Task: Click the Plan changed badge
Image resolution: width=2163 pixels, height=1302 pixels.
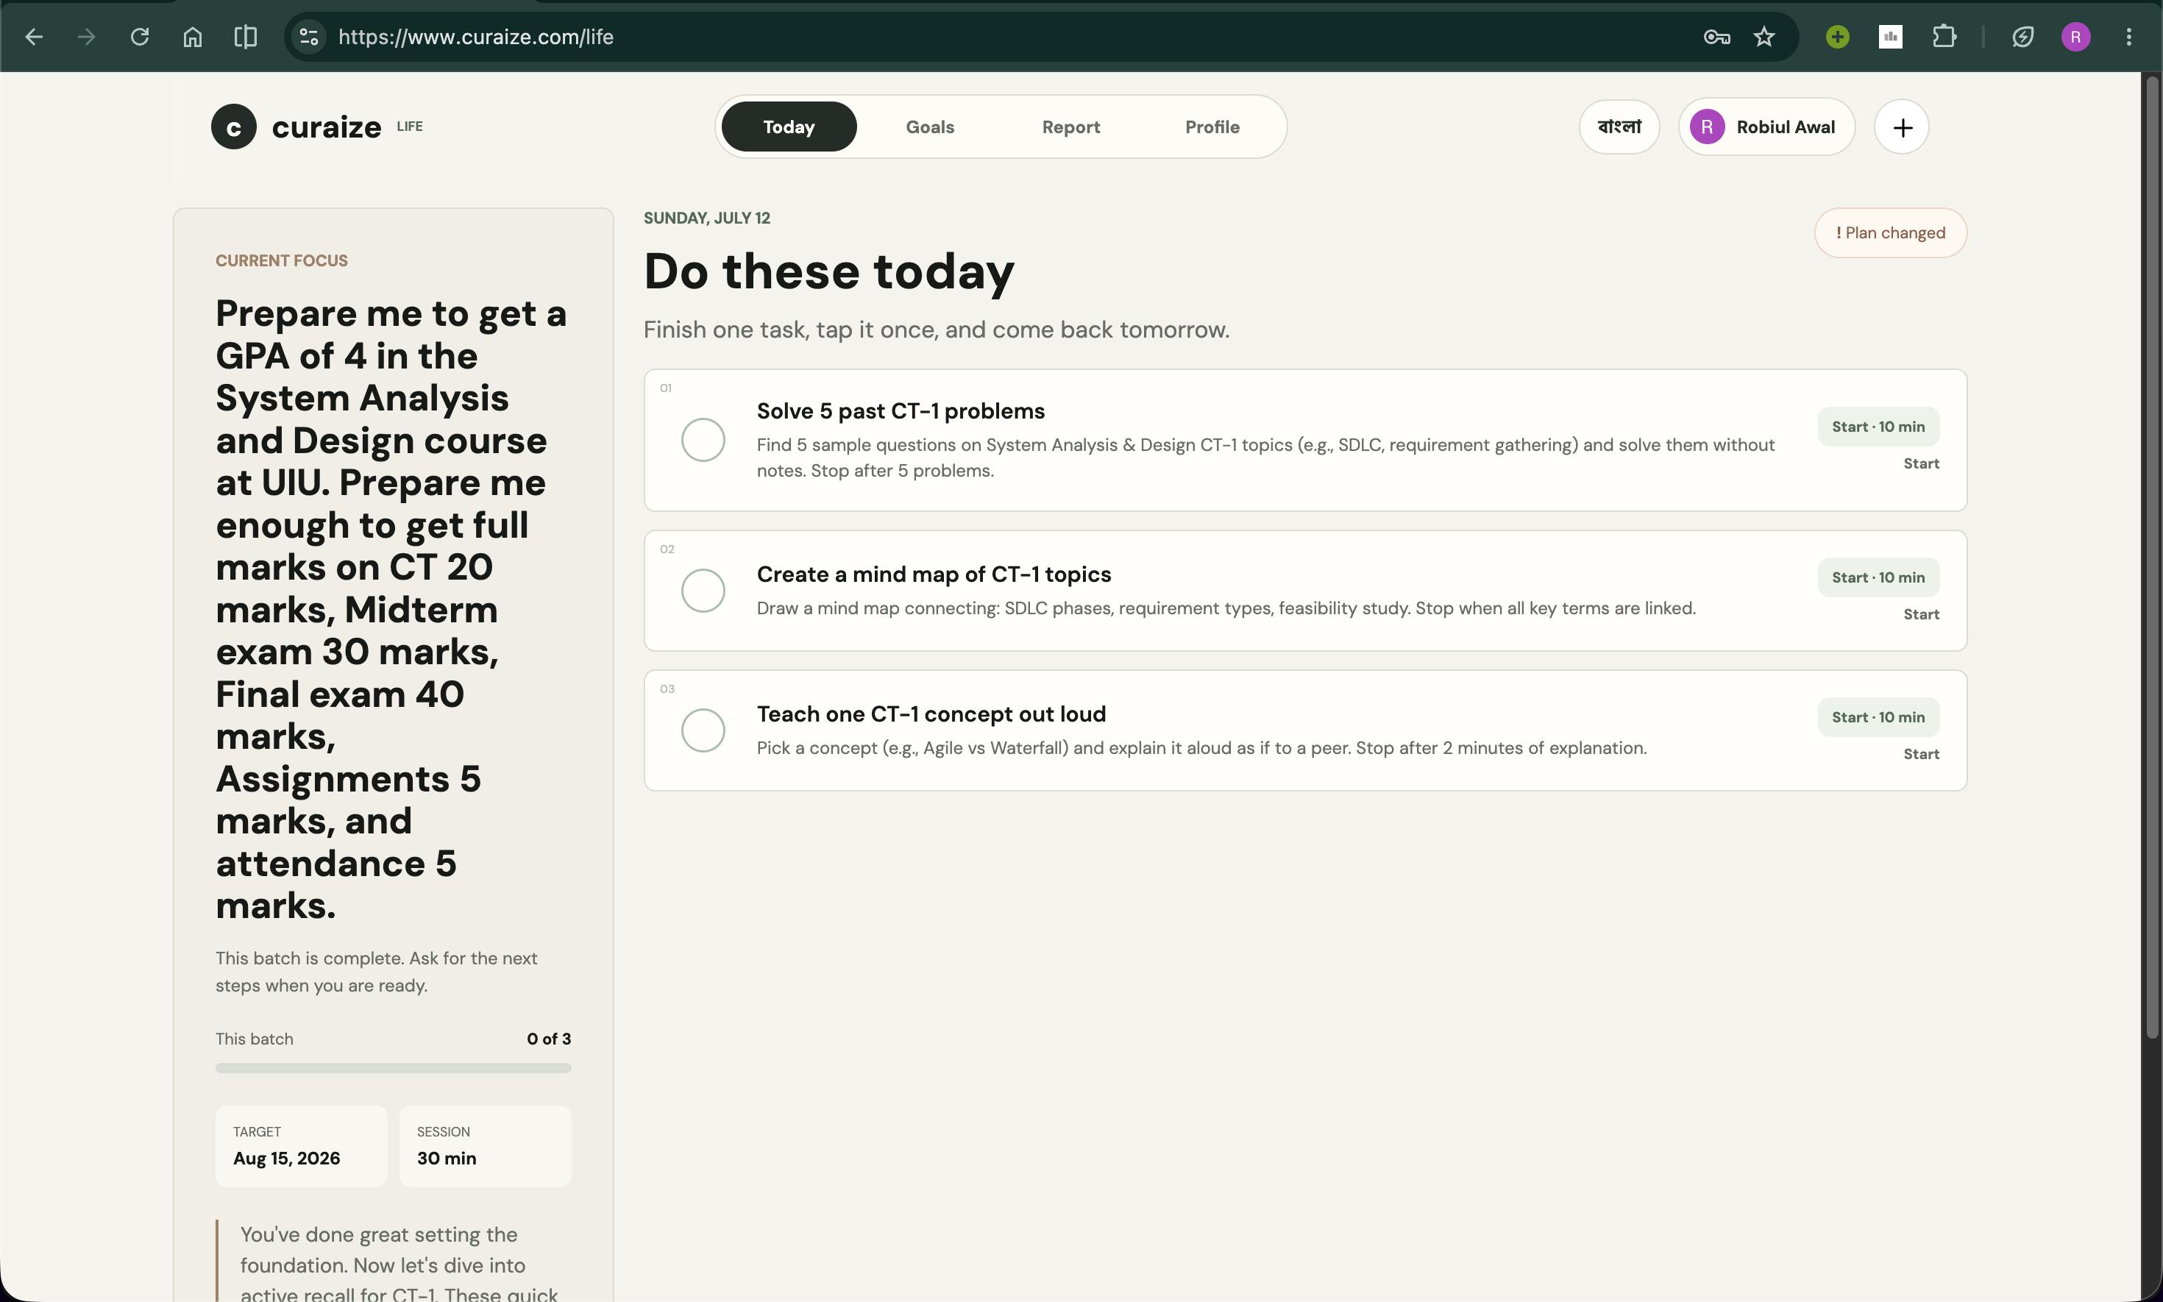Action: (1890, 232)
